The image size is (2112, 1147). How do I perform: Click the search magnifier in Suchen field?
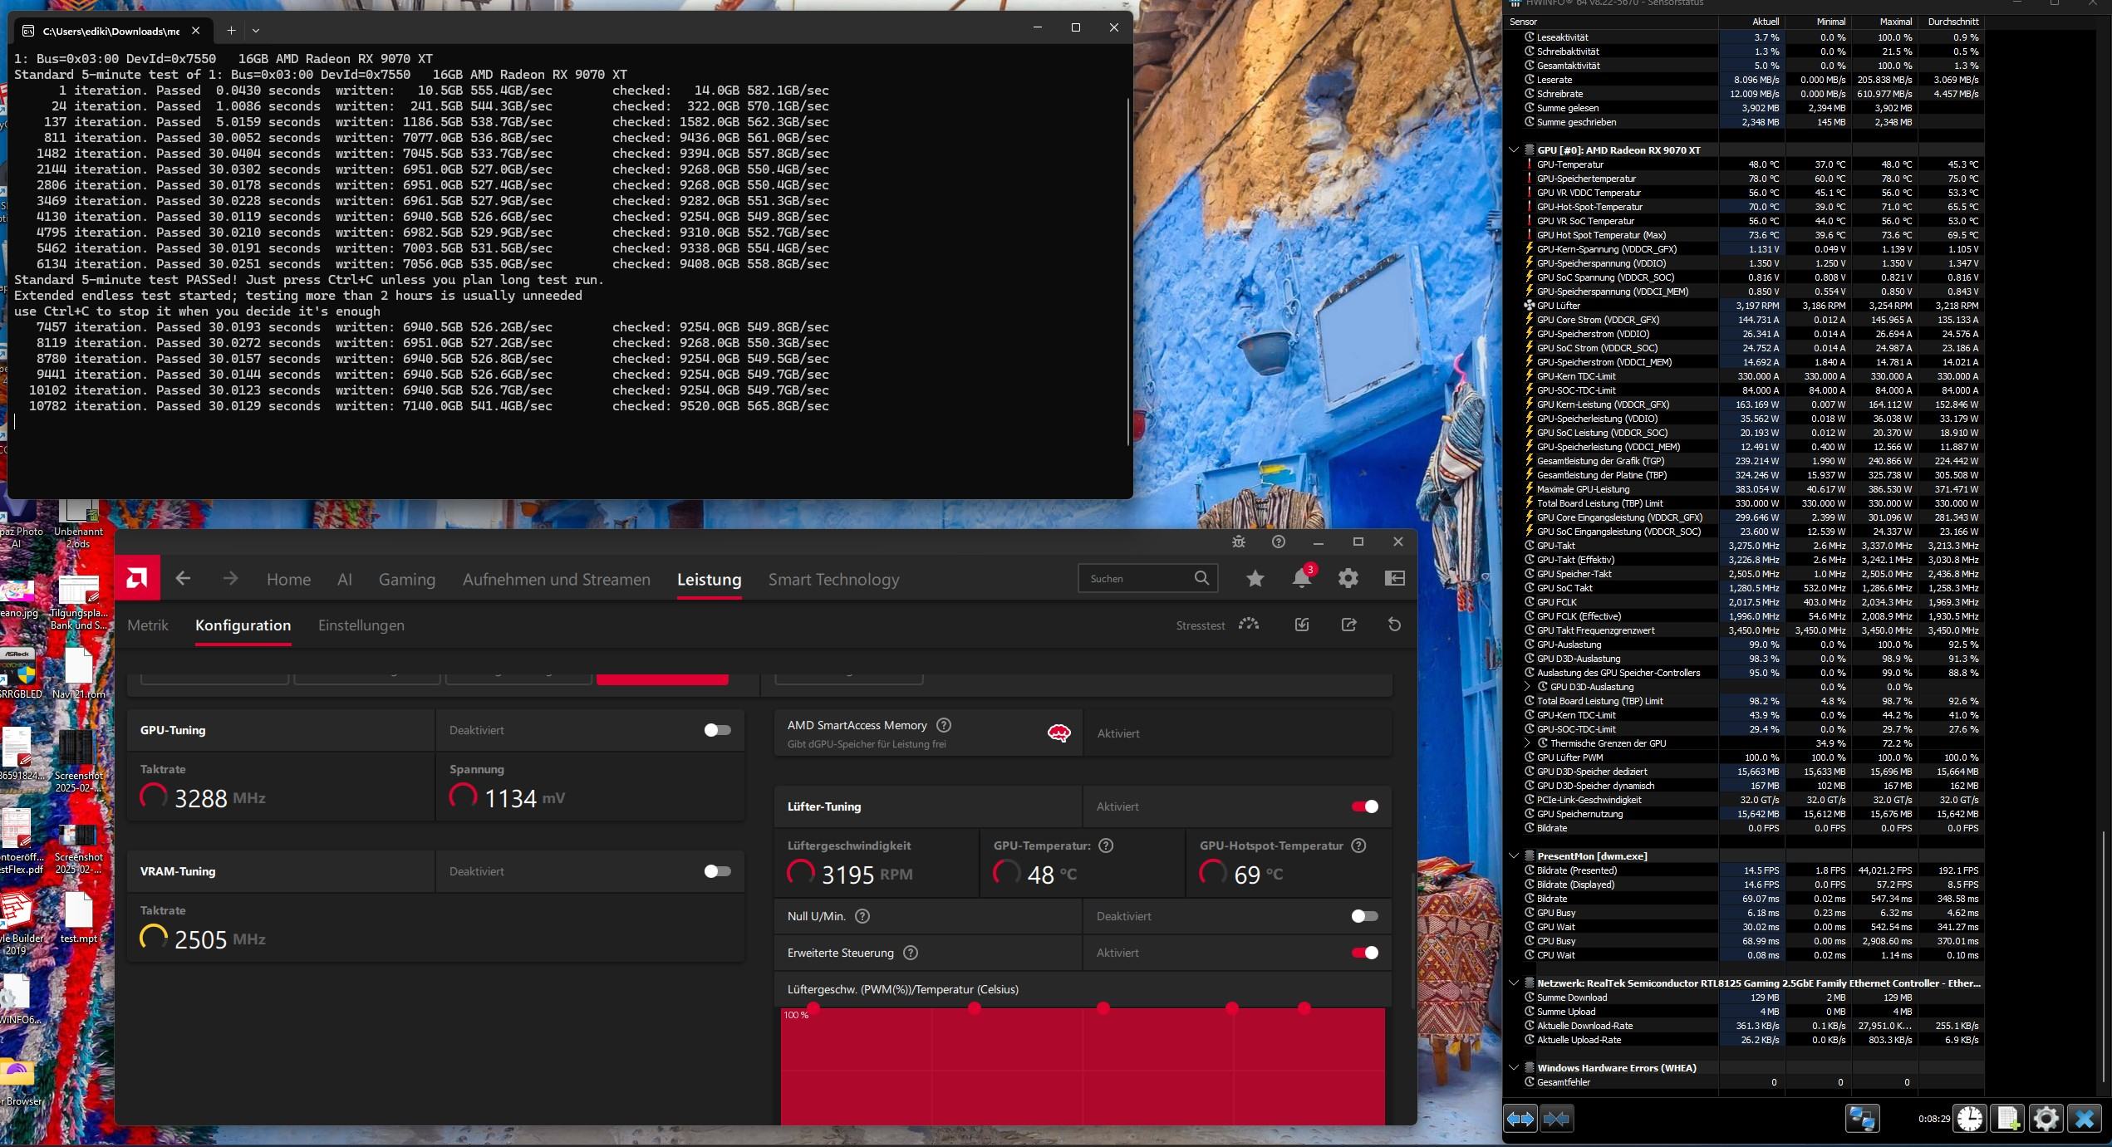click(1201, 578)
